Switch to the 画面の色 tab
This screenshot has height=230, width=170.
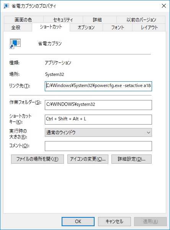click(23, 20)
